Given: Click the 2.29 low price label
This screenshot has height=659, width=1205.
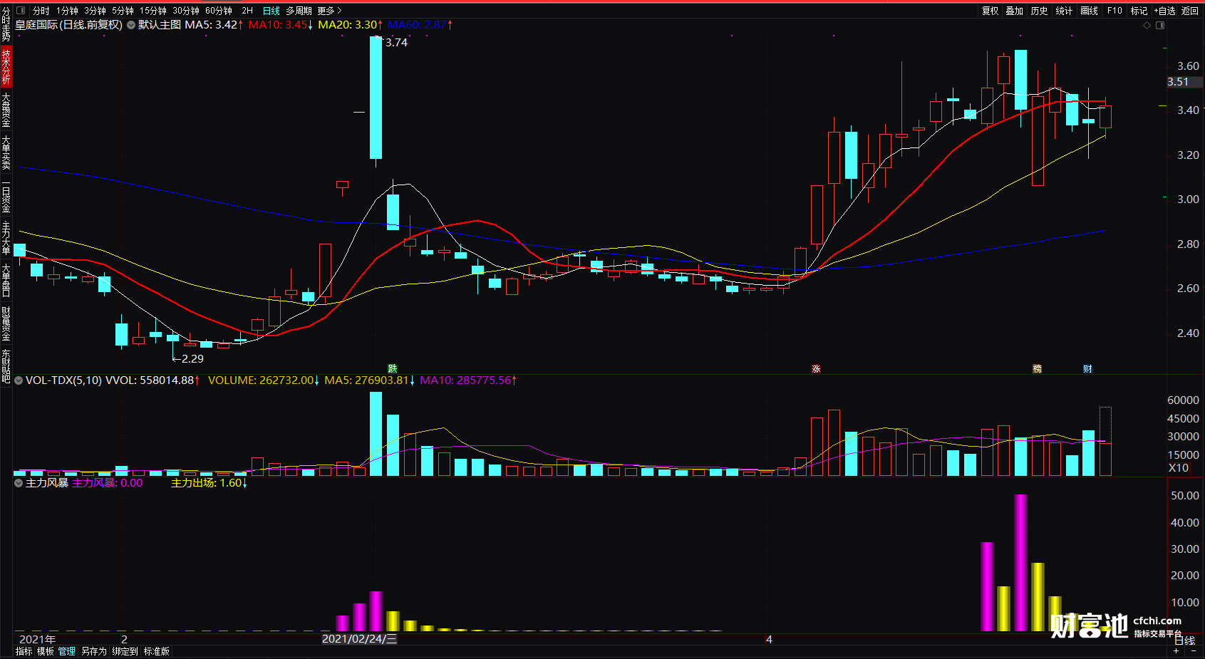Looking at the screenshot, I should pyautogui.click(x=192, y=359).
